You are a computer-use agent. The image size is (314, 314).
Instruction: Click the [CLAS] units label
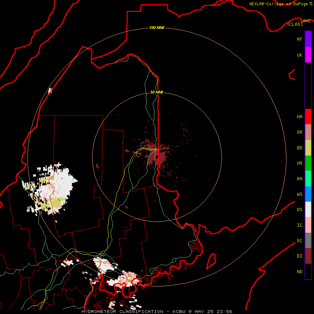[x=295, y=24]
